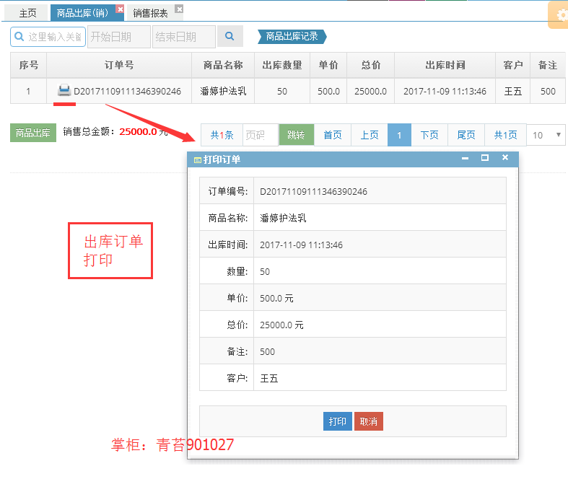The image size is (568, 479).
Task: Go to 下页 in pagination
Action: (429, 135)
